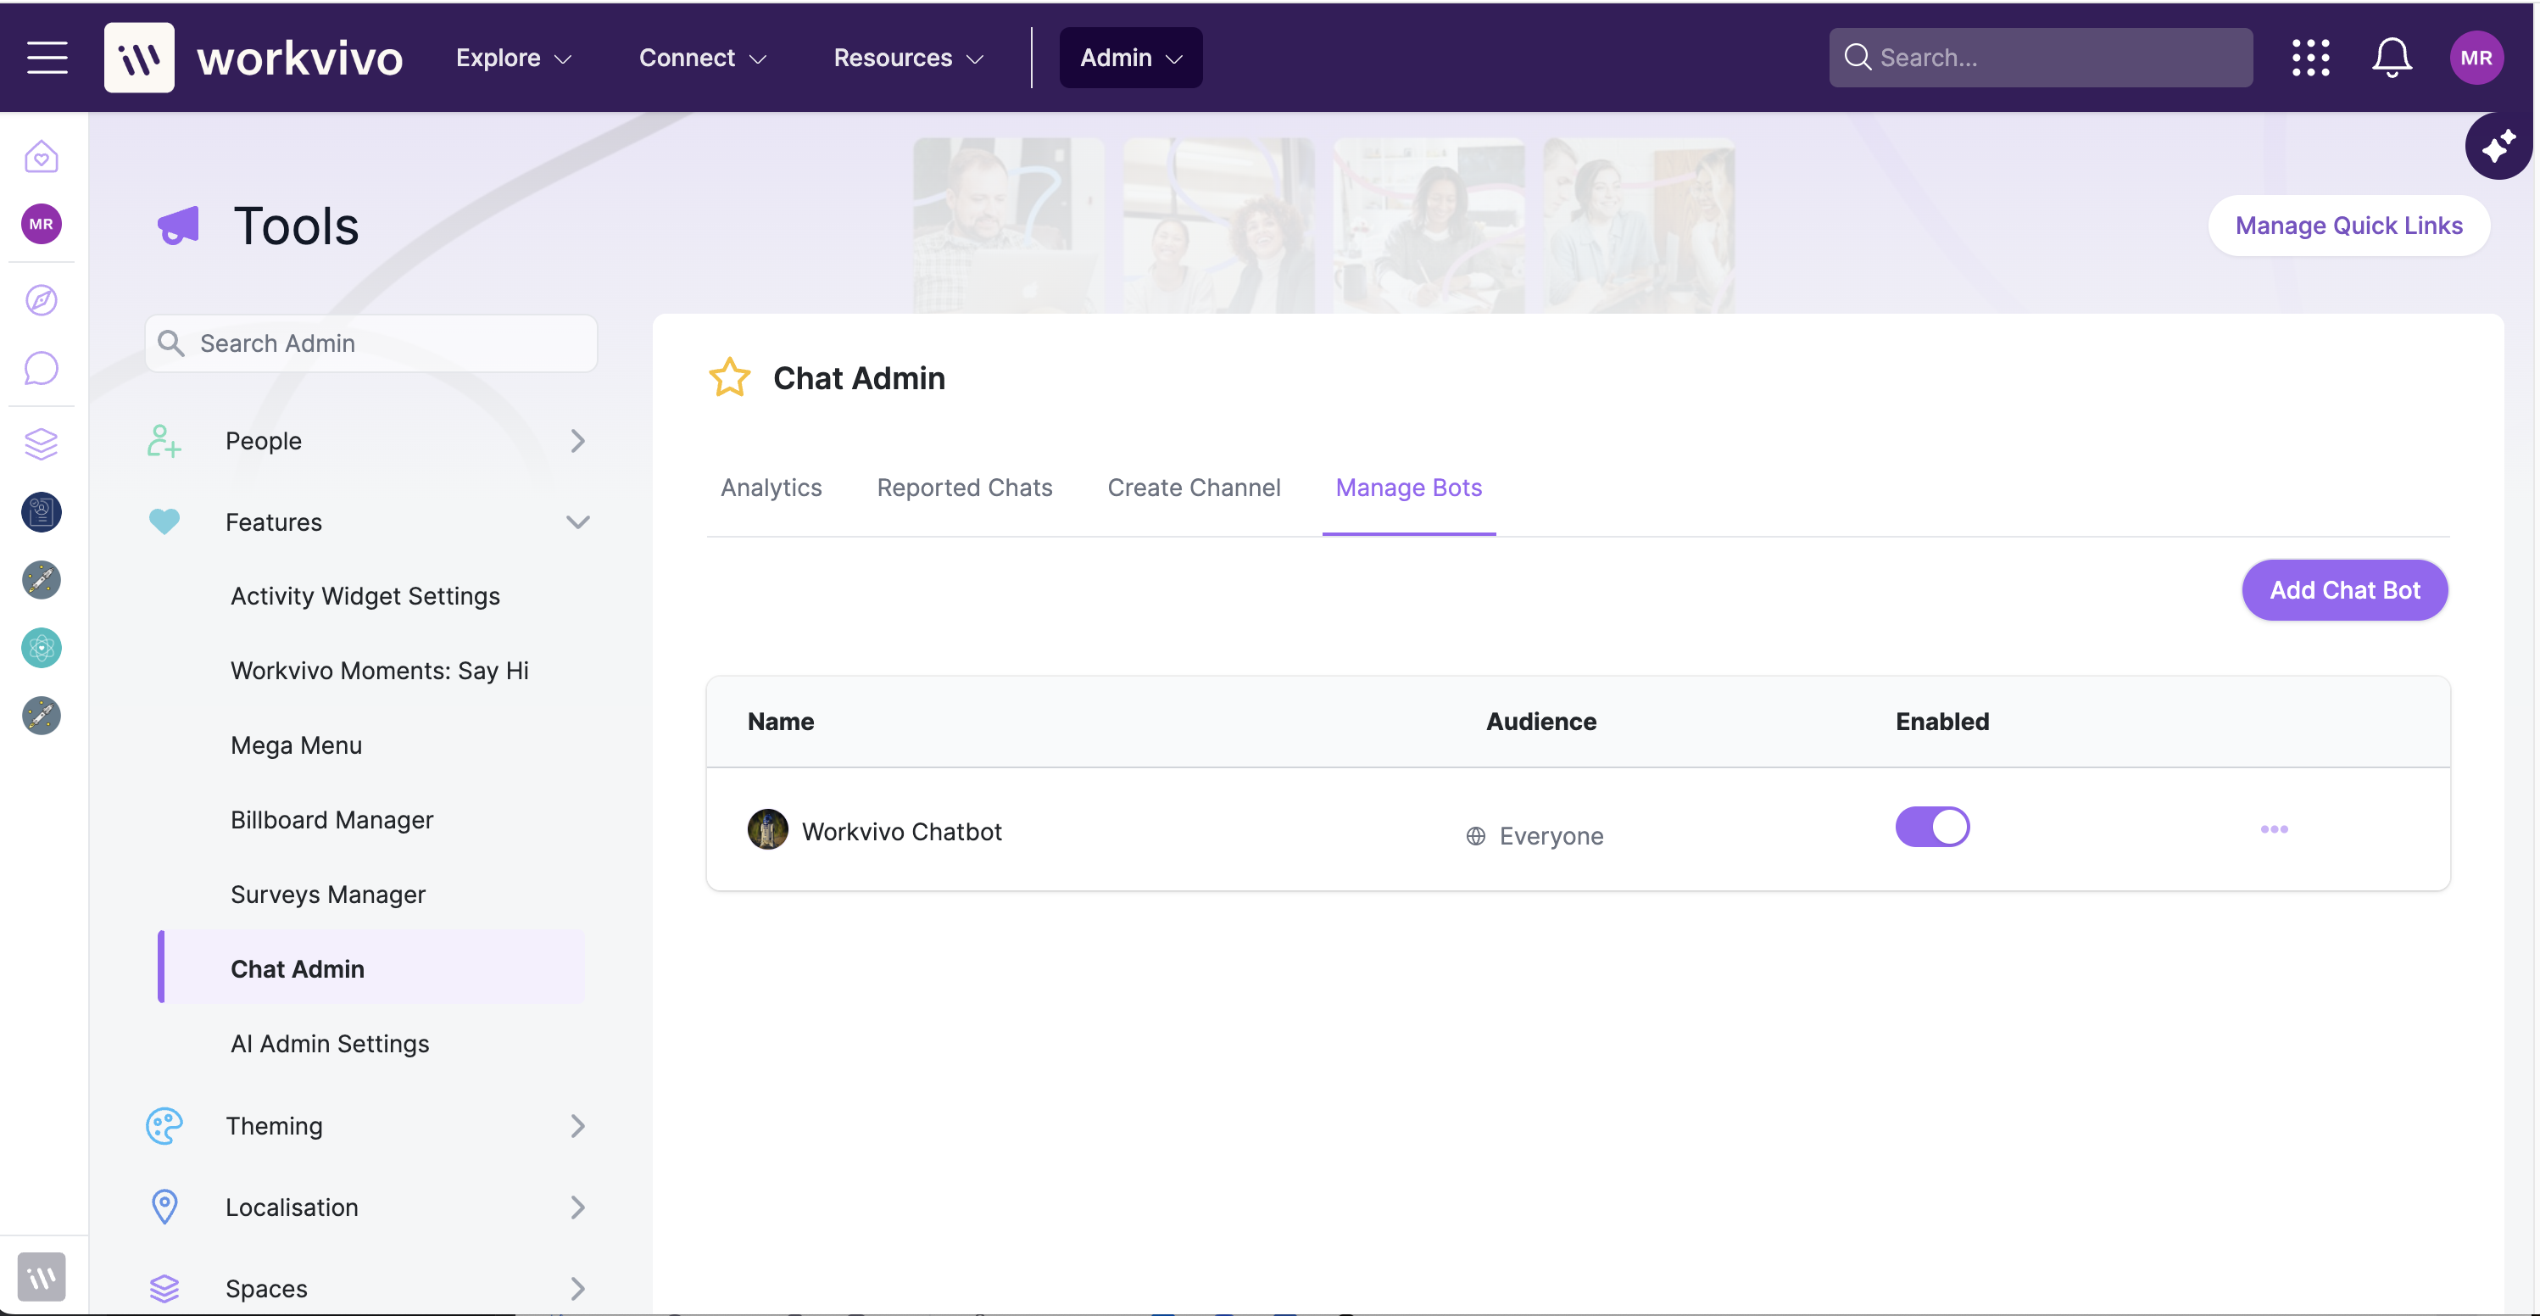Open the Admin dropdown
2540x1316 pixels.
click(1131, 57)
